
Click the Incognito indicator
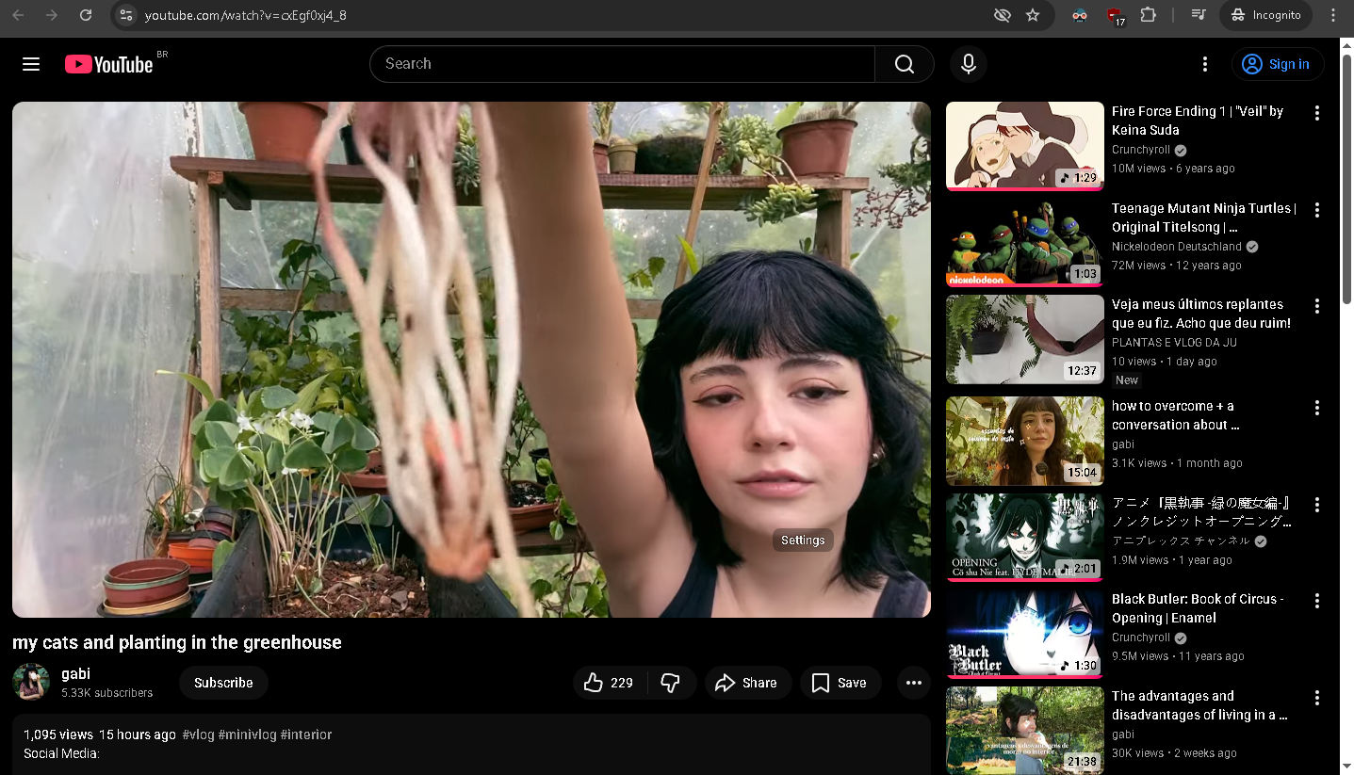point(1265,15)
